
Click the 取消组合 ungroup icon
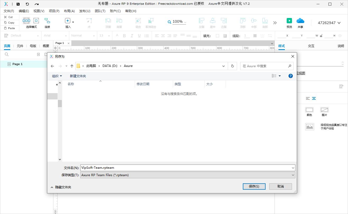coord(151,21)
